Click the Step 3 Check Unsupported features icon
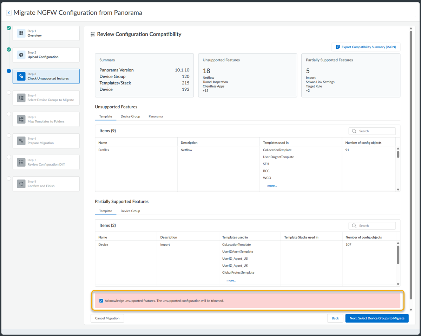 pyautogui.click(x=21, y=76)
